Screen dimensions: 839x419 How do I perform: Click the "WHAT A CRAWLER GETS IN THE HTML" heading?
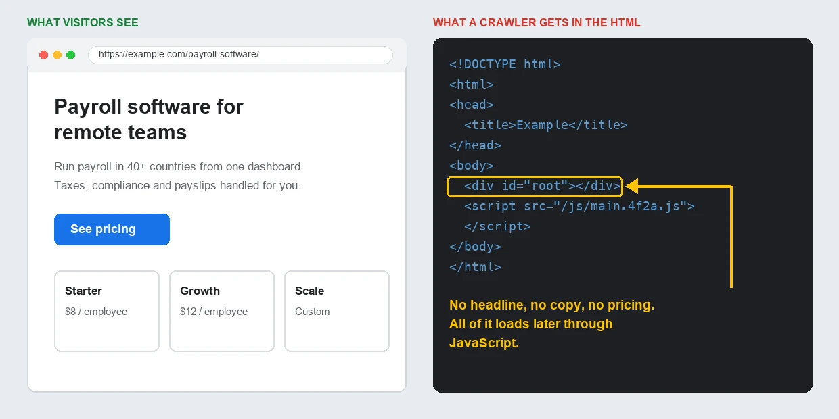coord(537,23)
